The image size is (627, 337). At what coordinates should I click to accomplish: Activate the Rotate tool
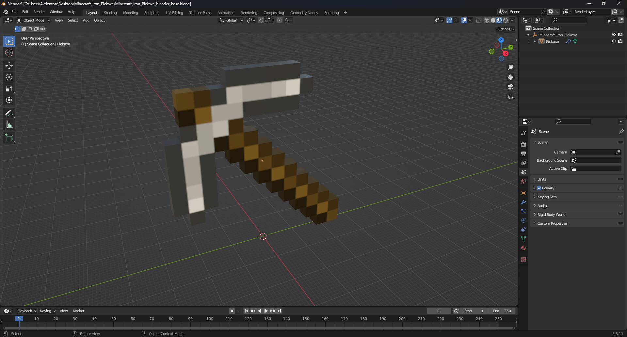(9, 77)
